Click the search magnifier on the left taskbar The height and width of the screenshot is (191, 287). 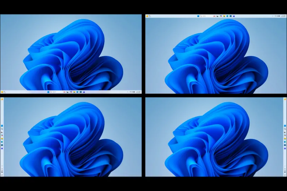[x=2, y=129]
